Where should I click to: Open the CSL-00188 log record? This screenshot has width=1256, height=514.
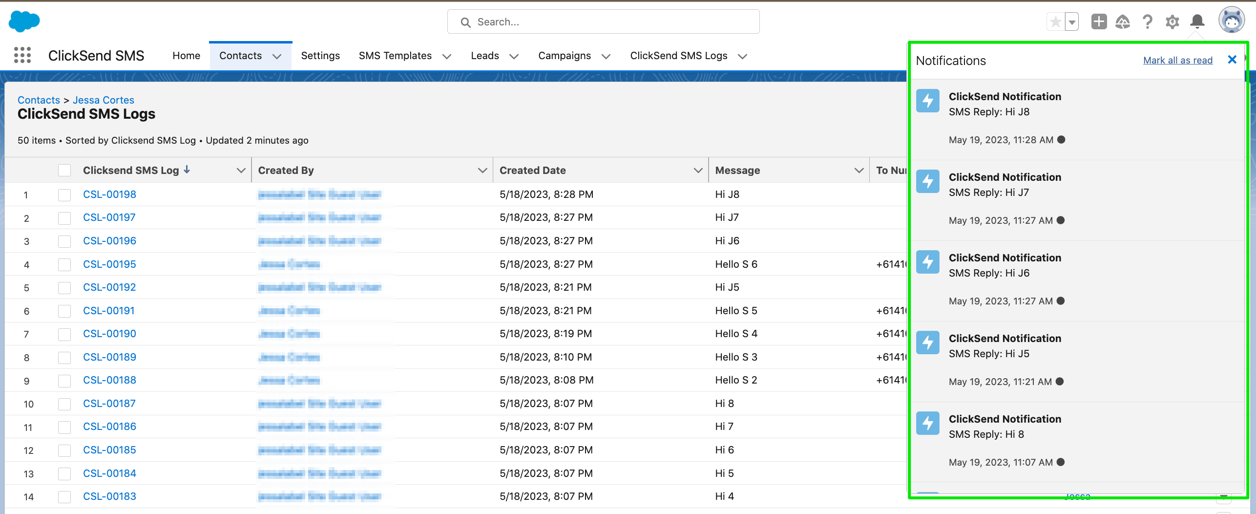109,380
